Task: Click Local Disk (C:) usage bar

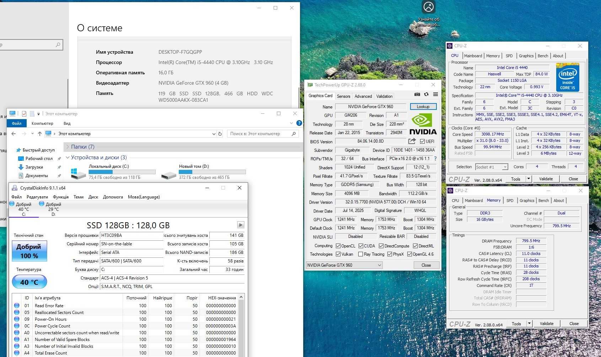Action: pos(122,172)
